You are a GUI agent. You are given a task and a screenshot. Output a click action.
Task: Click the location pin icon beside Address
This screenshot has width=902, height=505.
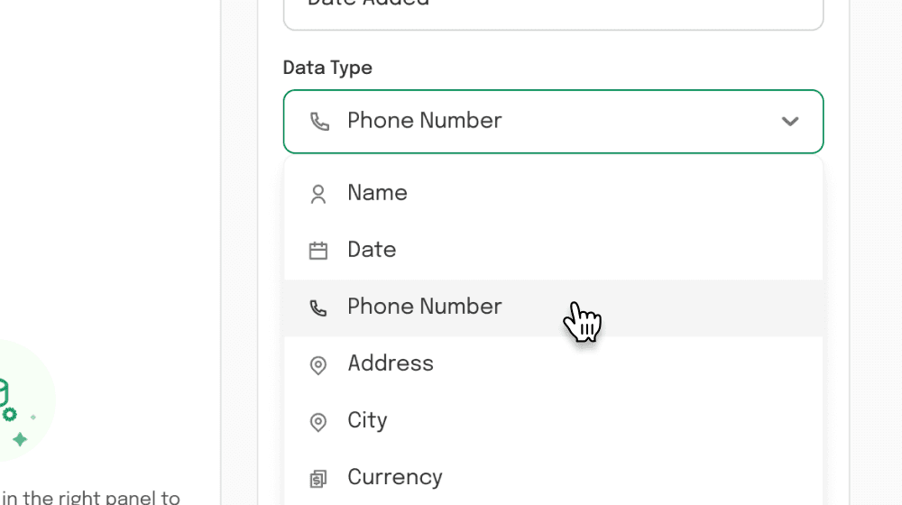click(318, 365)
